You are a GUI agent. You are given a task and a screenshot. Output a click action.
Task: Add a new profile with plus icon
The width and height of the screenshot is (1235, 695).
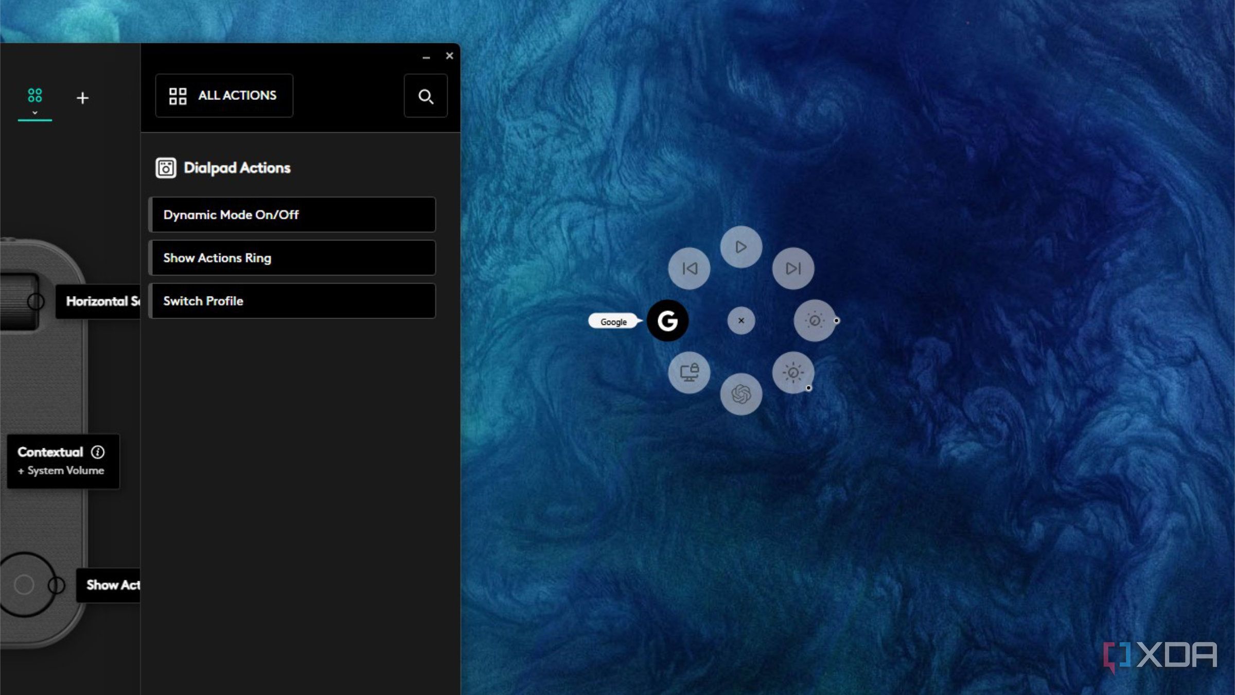click(x=82, y=98)
